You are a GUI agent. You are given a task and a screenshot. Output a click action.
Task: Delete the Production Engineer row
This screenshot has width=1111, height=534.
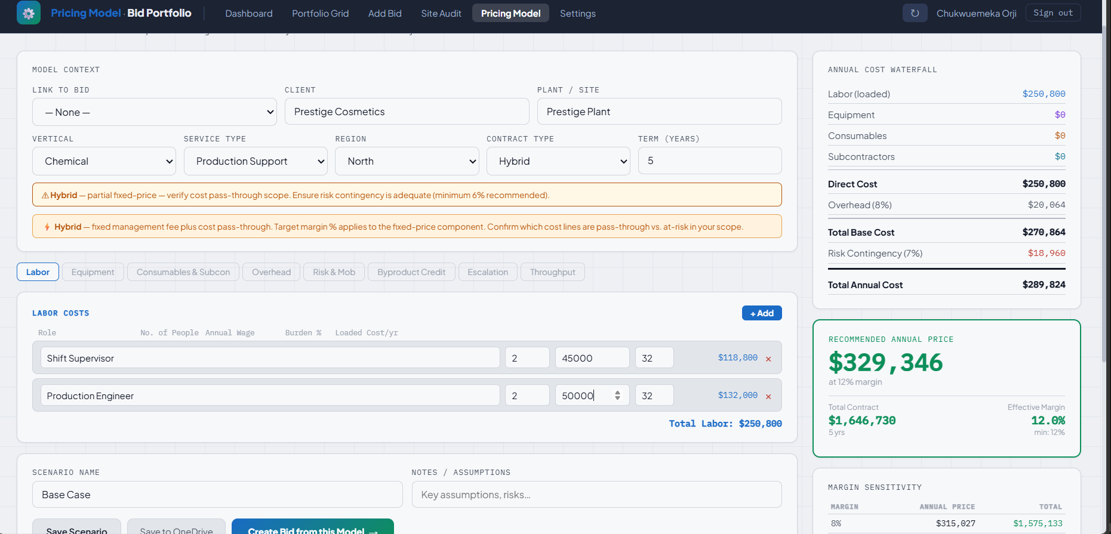tap(768, 396)
